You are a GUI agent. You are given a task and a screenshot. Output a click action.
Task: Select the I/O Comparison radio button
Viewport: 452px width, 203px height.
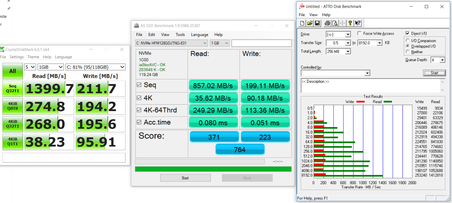[408, 40]
